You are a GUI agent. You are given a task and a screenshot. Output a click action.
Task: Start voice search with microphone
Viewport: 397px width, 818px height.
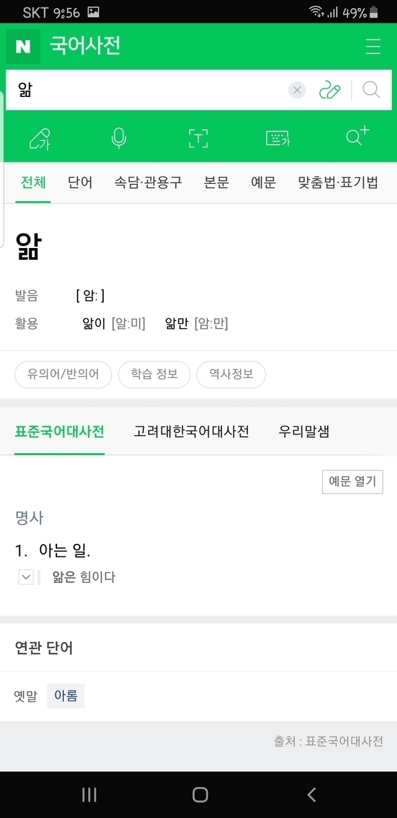pyautogui.click(x=118, y=138)
